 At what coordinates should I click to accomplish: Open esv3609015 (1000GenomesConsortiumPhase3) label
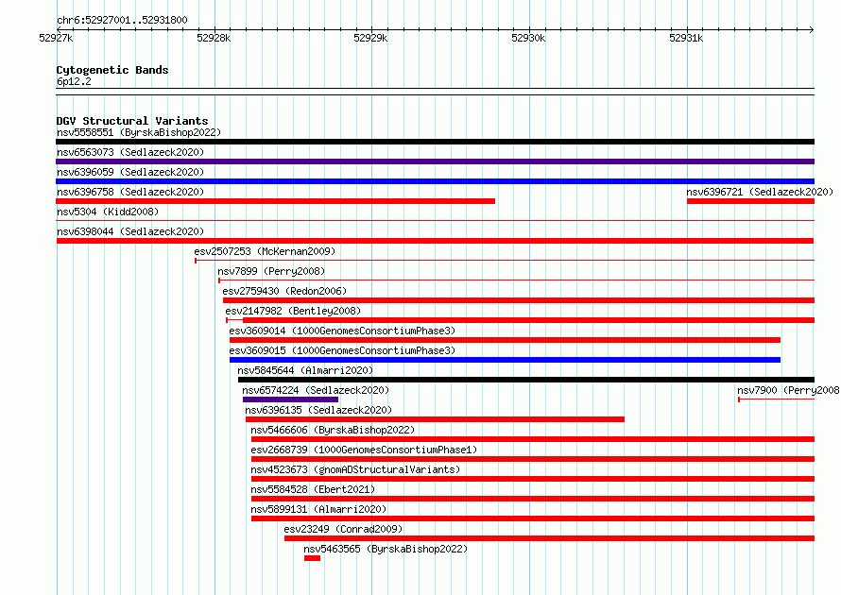pos(342,350)
